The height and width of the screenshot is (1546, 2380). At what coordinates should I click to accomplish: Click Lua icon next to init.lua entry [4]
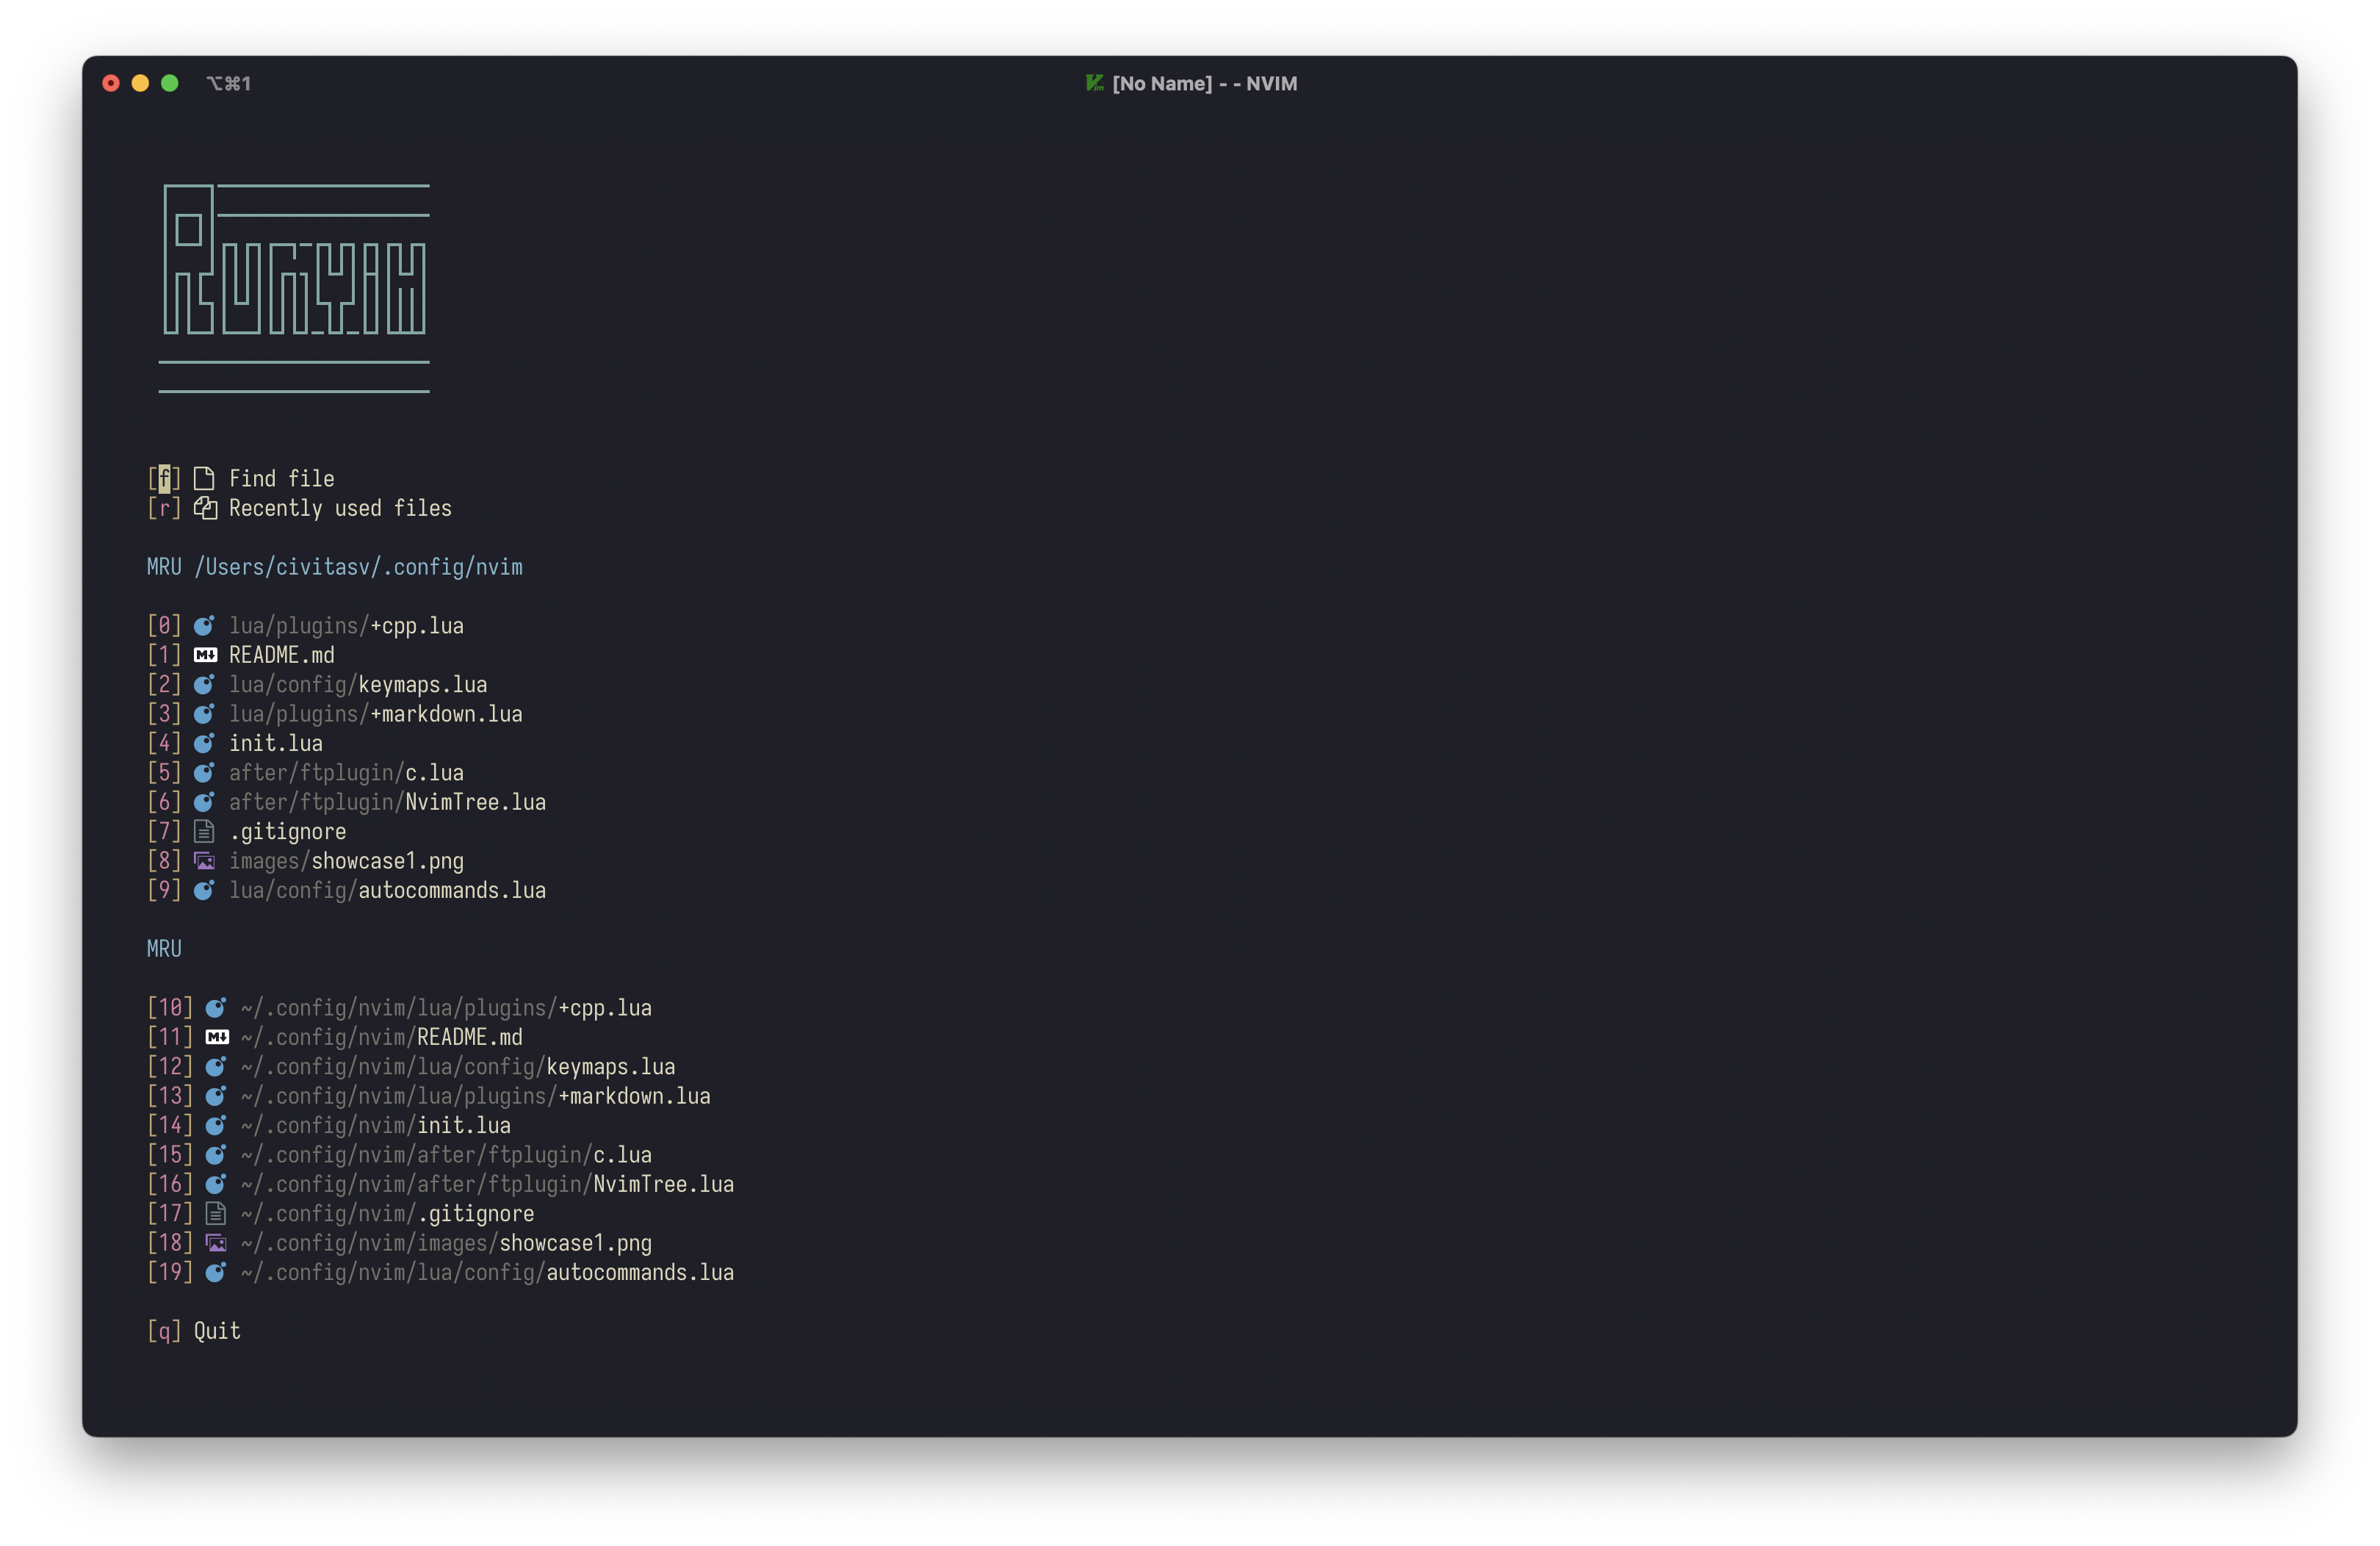pyautogui.click(x=204, y=743)
